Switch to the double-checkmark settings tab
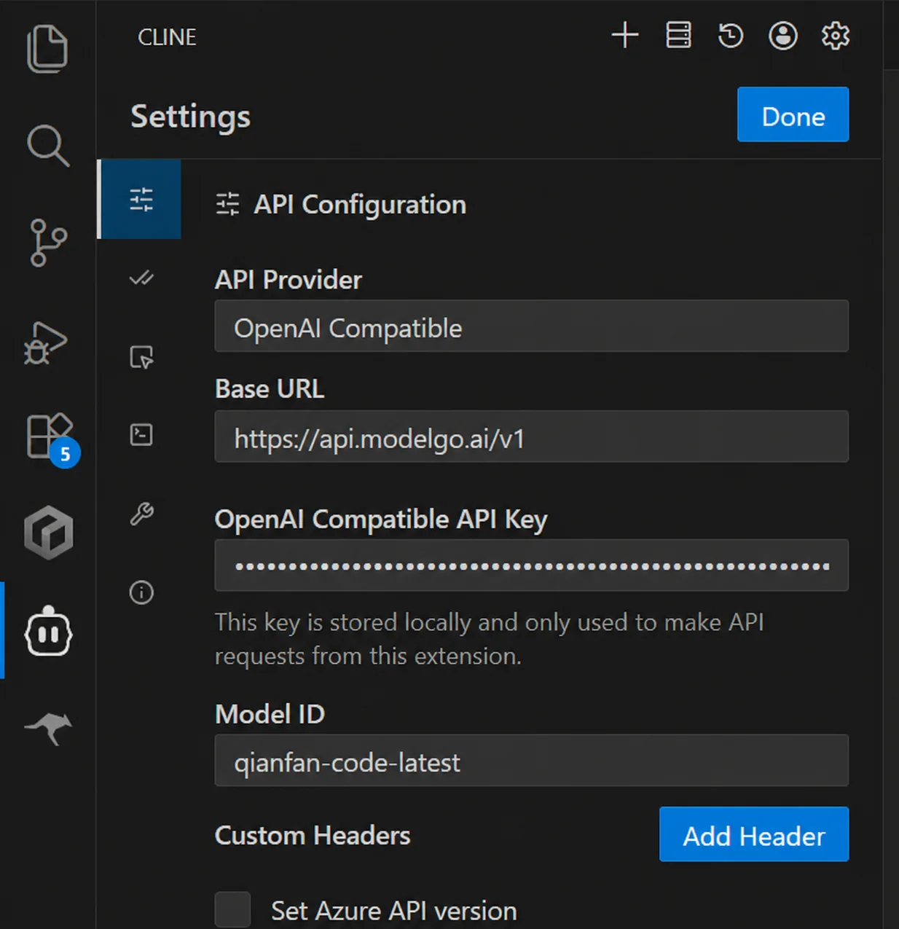Image resolution: width=899 pixels, height=929 pixels. (x=141, y=278)
